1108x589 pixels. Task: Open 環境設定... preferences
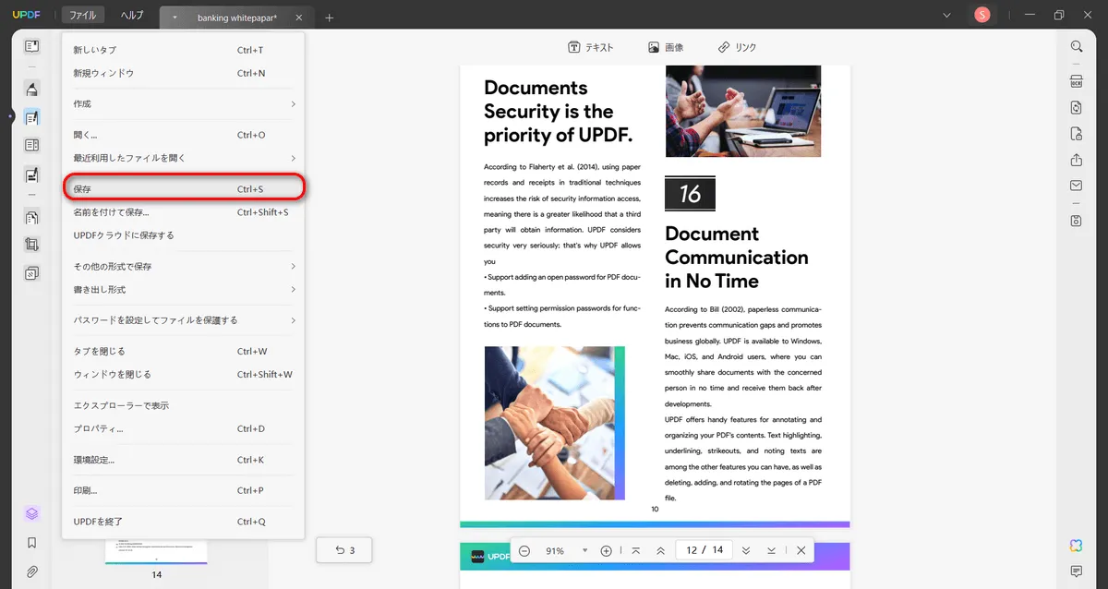click(x=183, y=460)
